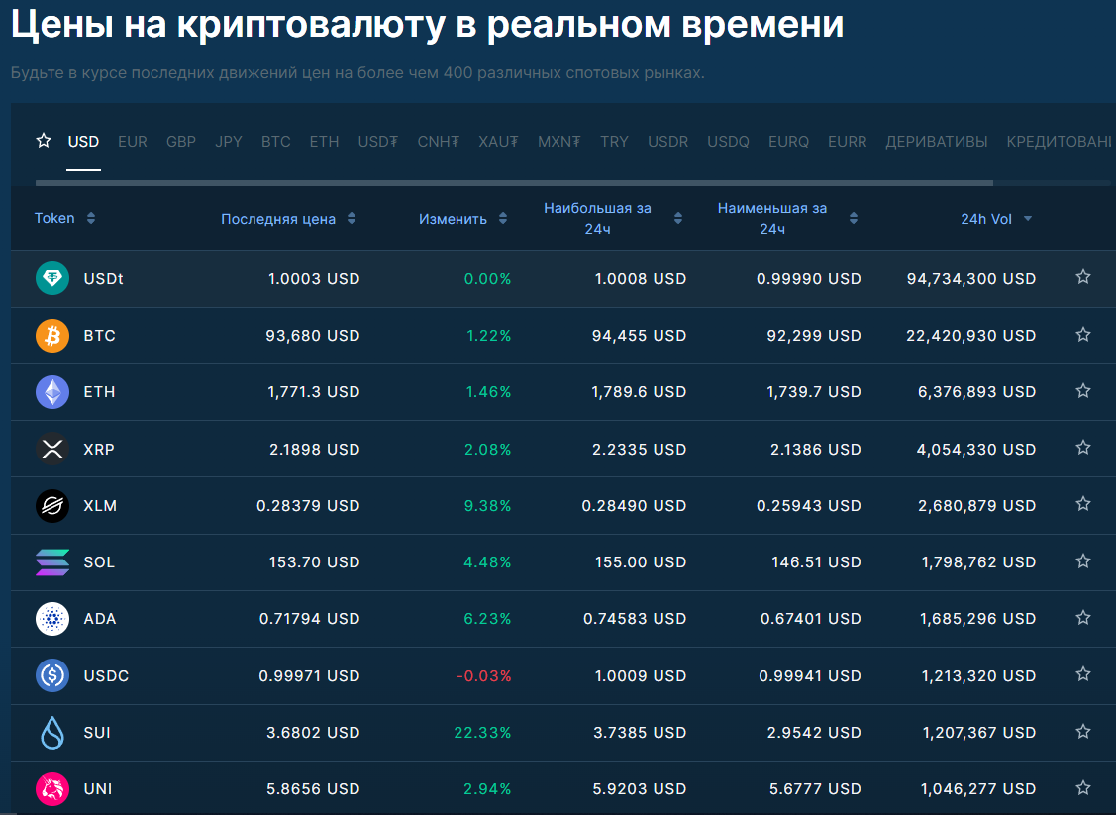The image size is (1116, 815).
Task: Open the TRY tab
Action: (614, 141)
